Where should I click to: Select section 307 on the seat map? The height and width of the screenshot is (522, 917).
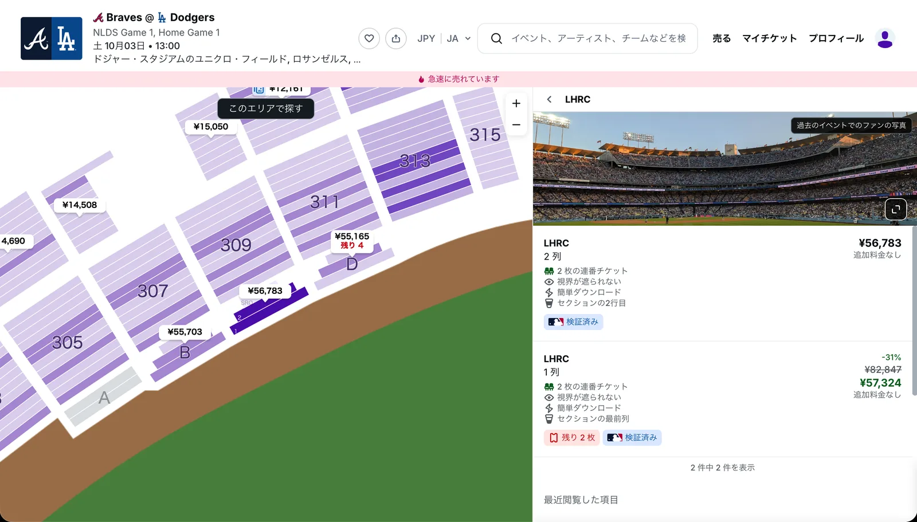(152, 291)
